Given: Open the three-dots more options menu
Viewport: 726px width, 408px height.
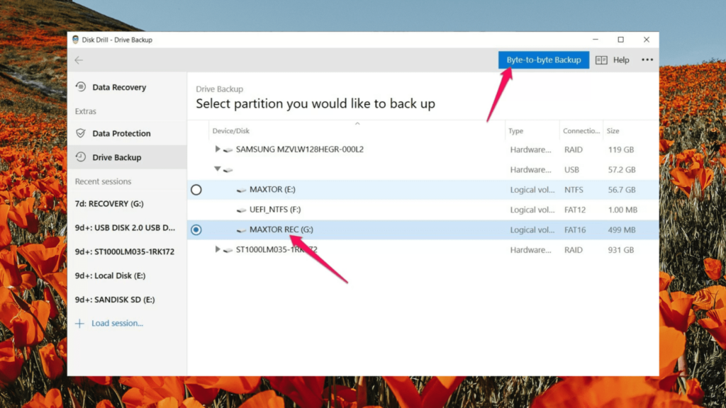Looking at the screenshot, I should point(647,59).
